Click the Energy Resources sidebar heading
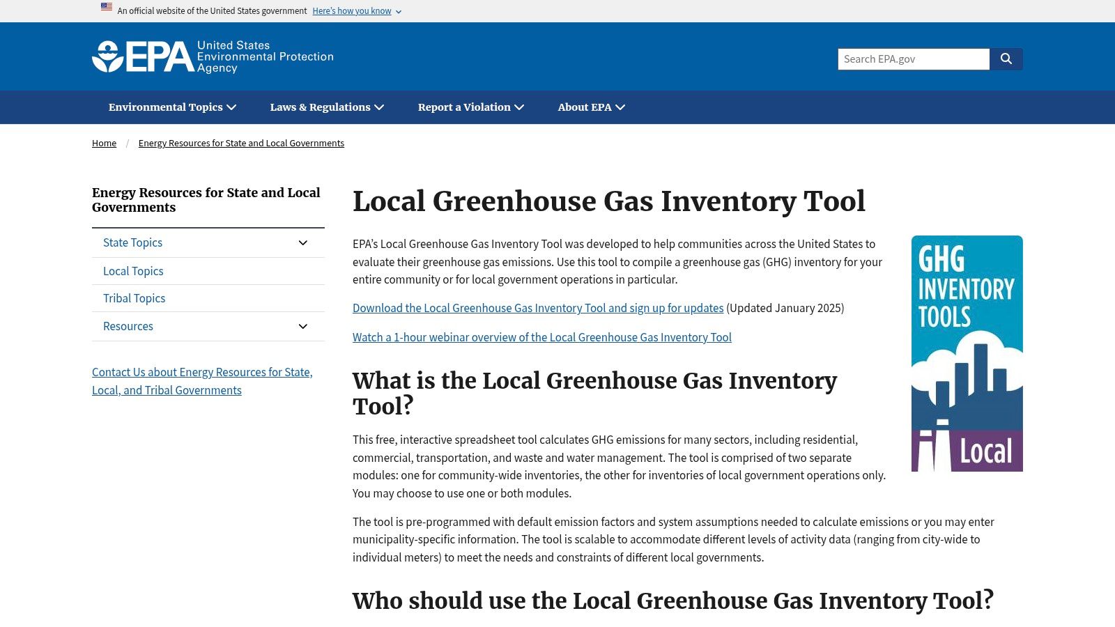The height and width of the screenshot is (627, 1115). point(206,200)
